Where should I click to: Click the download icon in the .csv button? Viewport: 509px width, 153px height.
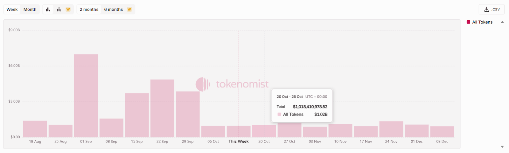coord(486,9)
